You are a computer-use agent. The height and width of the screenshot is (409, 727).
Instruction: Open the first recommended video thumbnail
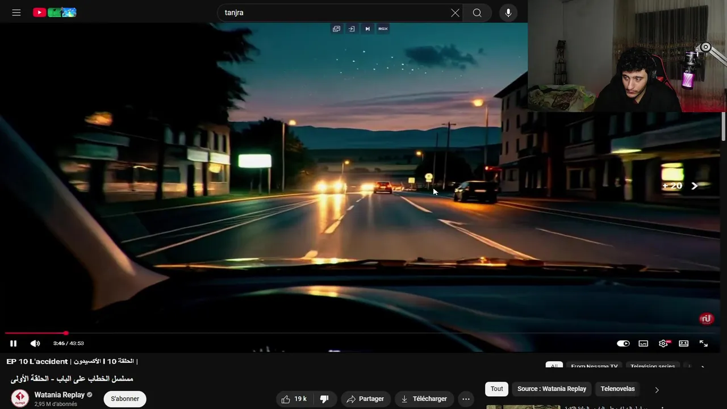click(523, 407)
